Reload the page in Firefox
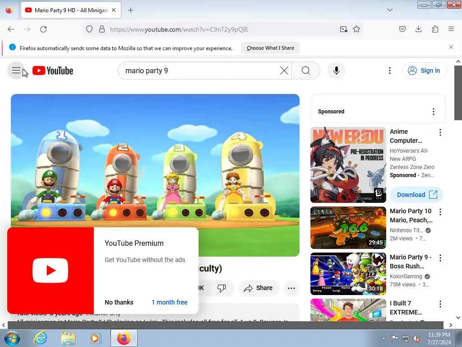This screenshot has height=347, width=462. pos(43,29)
